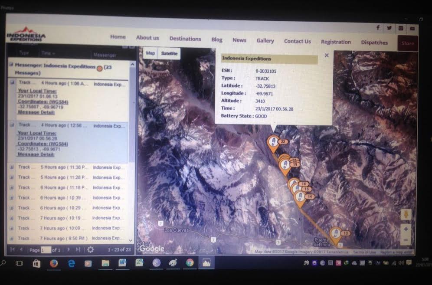Screen dimensions: 432x285
Task: Close the Indonesia Expeditions info popup
Action: point(327,56)
